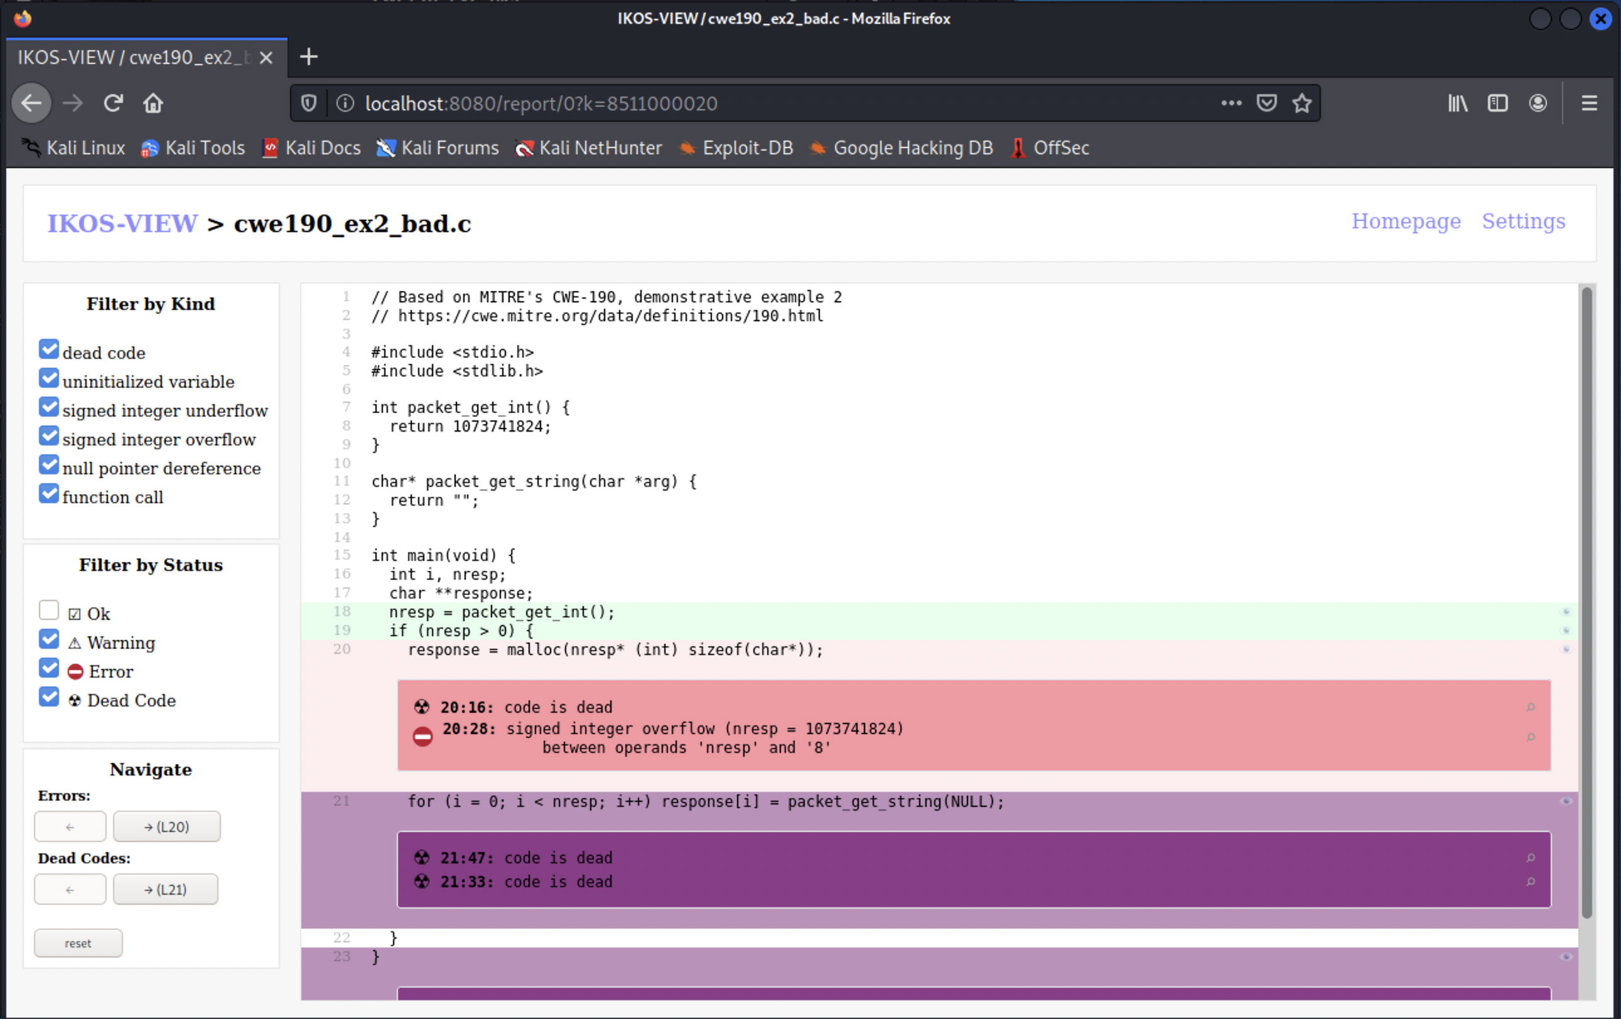
Task: Enable the Ok status filter
Action: (x=48, y=610)
